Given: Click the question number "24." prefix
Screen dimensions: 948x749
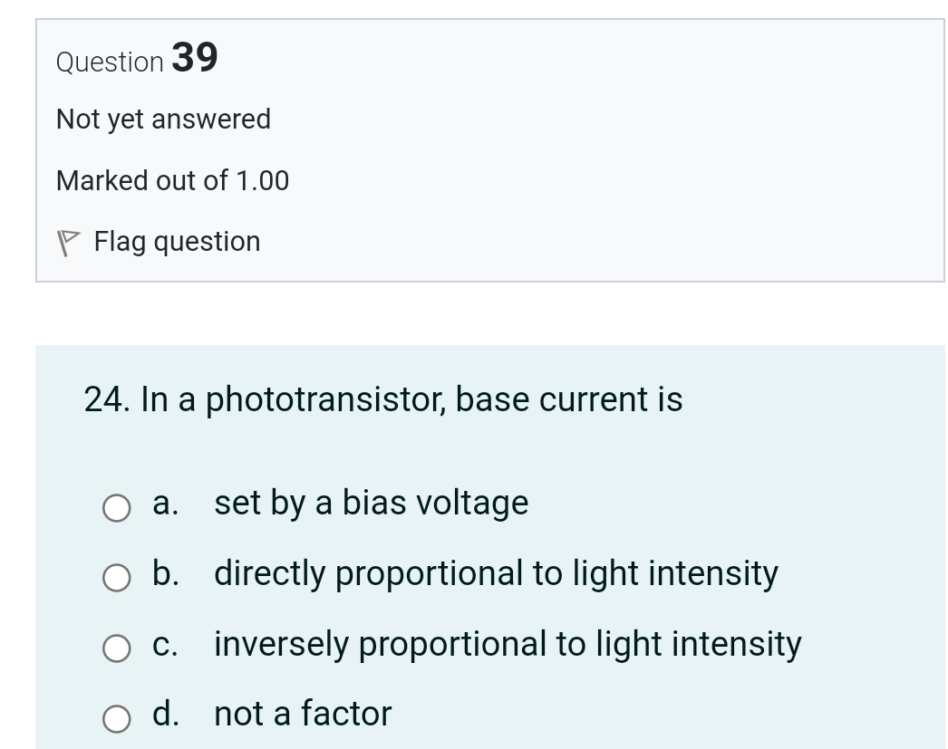Looking at the screenshot, I should click(x=107, y=399).
